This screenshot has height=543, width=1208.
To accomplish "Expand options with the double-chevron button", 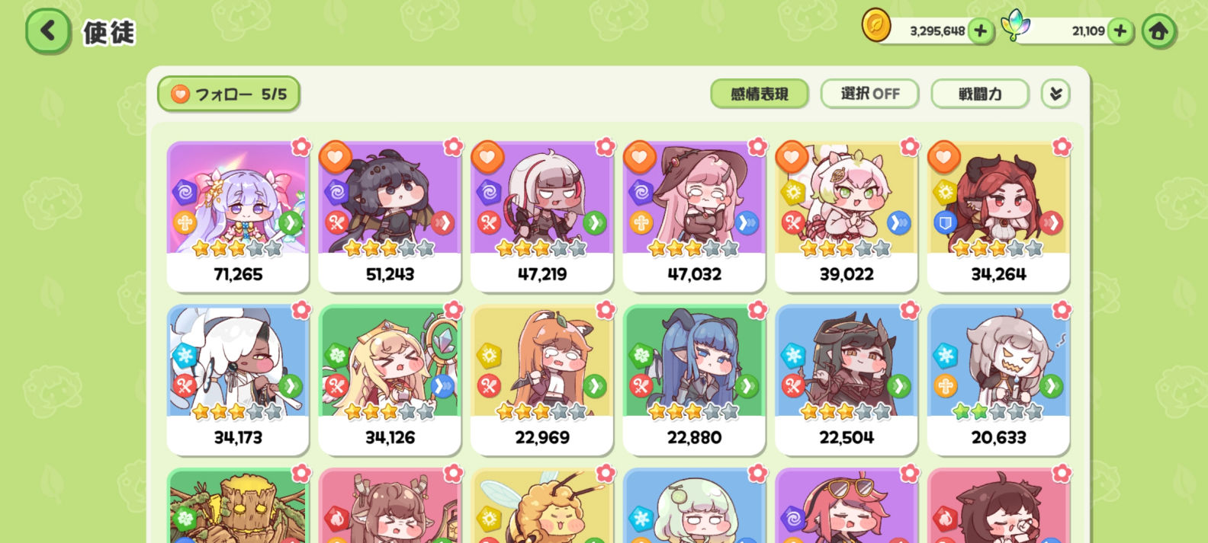I will pyautogui.click(x=1055, y=94).
